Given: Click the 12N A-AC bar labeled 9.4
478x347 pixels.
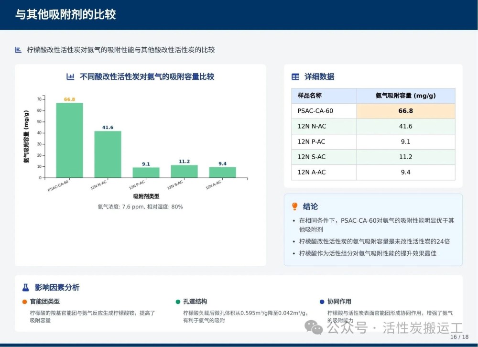Looking at the screenshot, I should [222, 172].
